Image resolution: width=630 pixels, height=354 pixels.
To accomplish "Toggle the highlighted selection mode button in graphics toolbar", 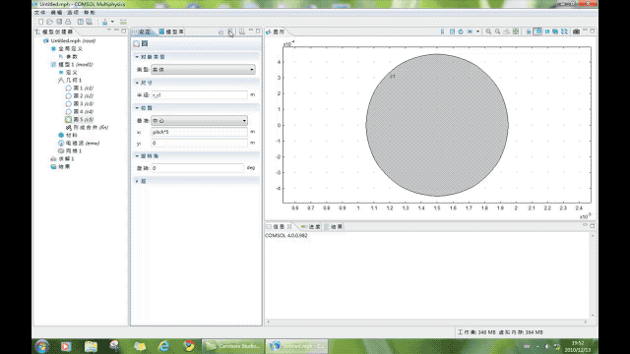I will coord(537,31).
